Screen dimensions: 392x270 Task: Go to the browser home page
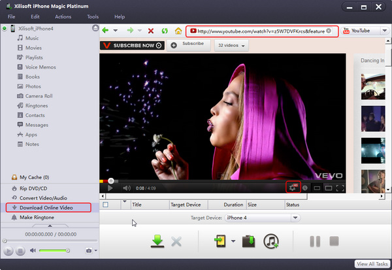point(178,31)
